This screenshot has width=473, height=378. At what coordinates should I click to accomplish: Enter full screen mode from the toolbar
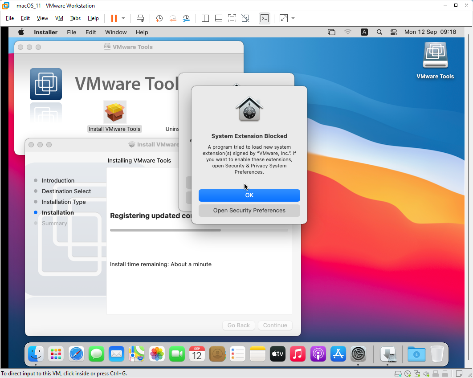[x=232, y=18]
